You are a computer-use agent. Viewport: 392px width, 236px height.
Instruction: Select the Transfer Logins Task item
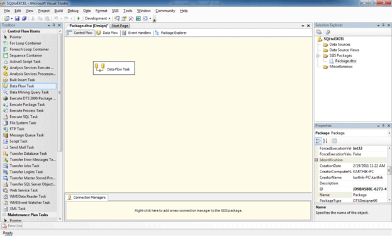[x=26, y=172]
